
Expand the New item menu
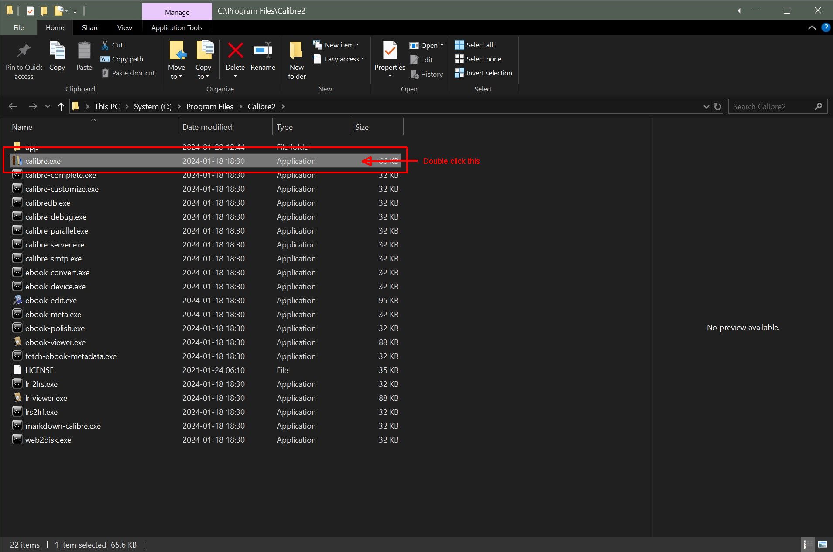coord(336,45)
